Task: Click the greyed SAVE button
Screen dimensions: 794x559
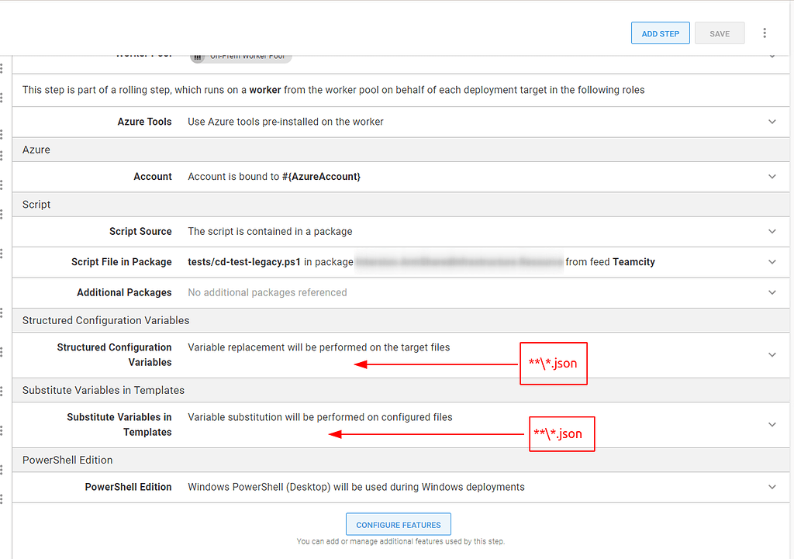Action: 720,33
